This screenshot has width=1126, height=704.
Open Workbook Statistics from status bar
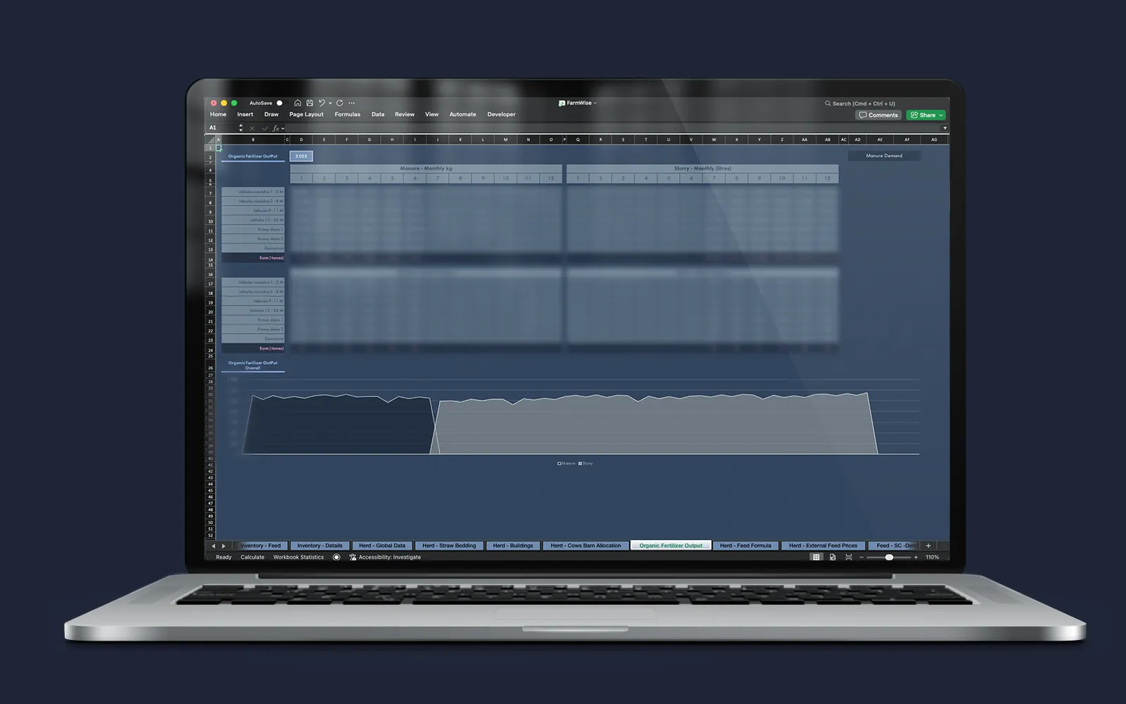click(298, 557)
